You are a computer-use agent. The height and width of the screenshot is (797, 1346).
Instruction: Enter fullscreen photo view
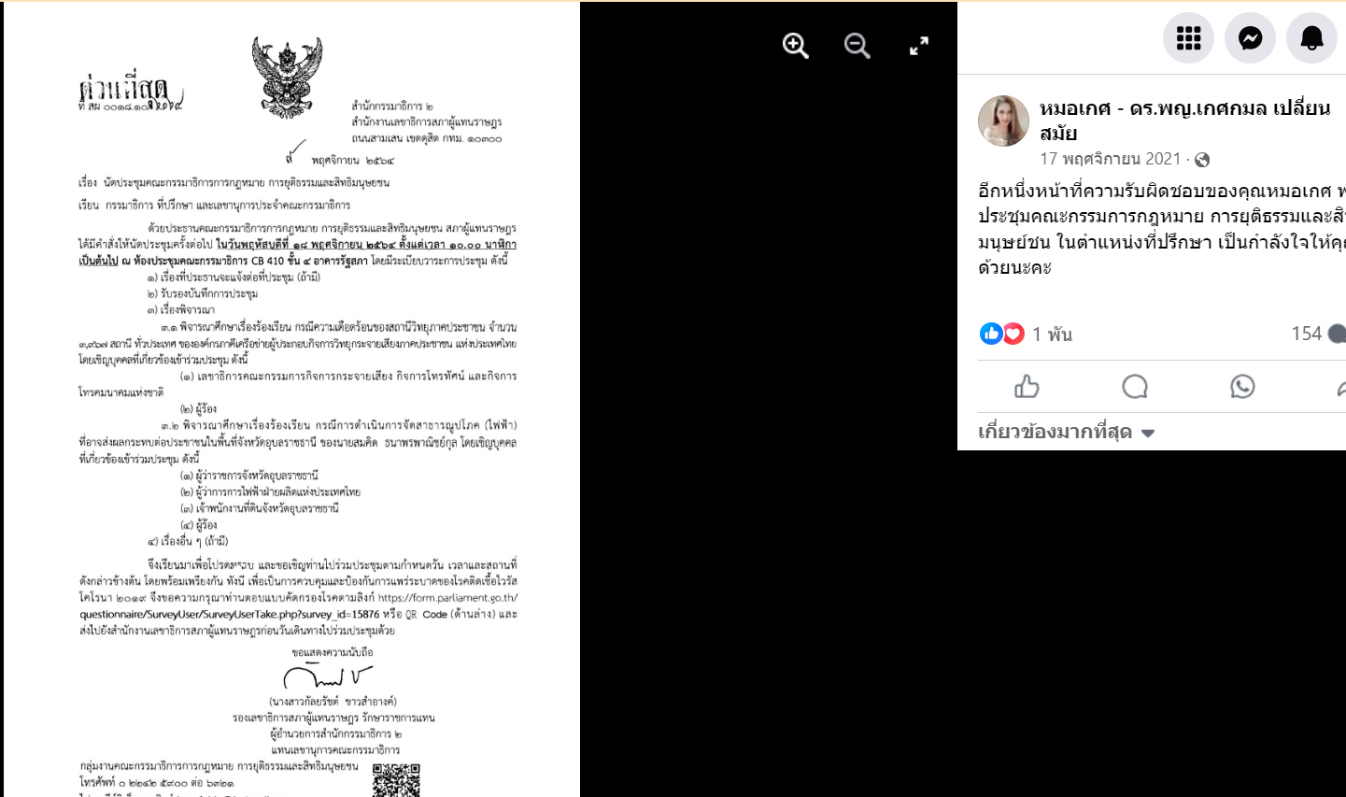click(x=919, y=45)
